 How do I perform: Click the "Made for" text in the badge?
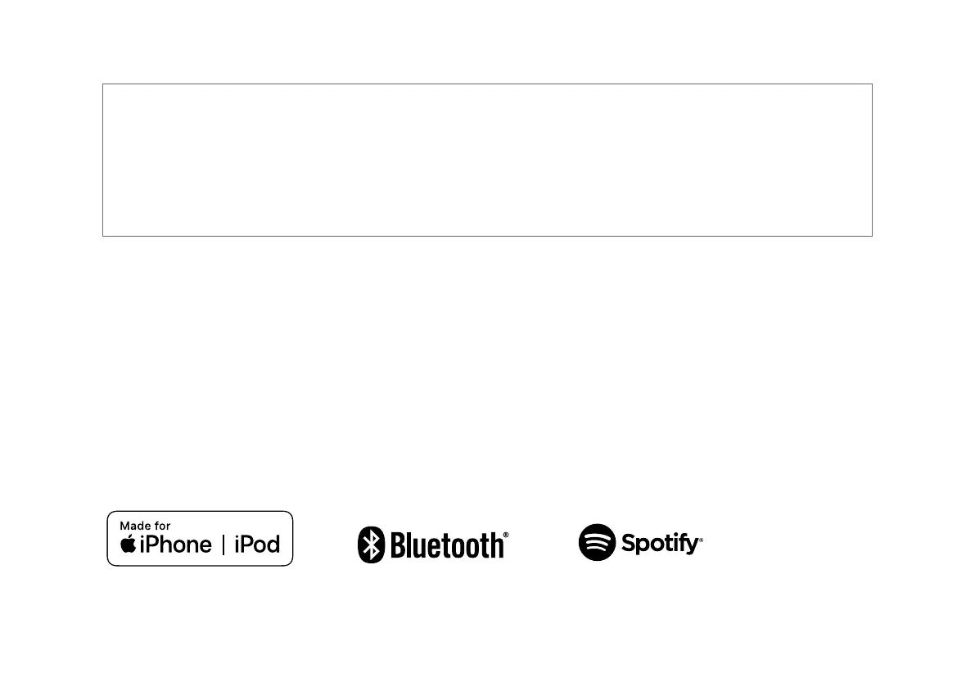(x=145, y=526)
